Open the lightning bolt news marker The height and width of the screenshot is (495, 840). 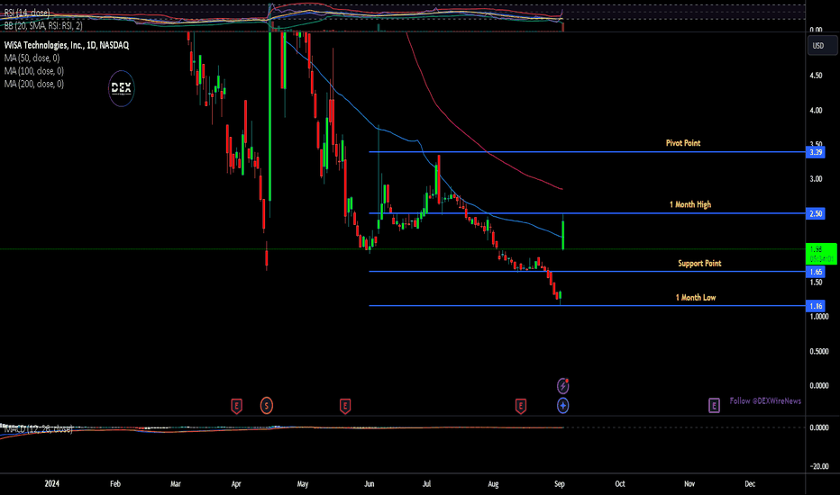(562, 385)
